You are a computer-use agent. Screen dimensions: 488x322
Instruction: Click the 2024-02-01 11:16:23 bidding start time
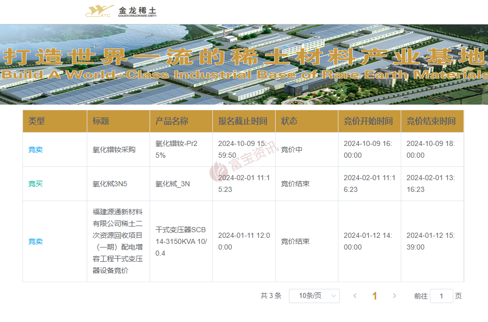tap(370, 184)
